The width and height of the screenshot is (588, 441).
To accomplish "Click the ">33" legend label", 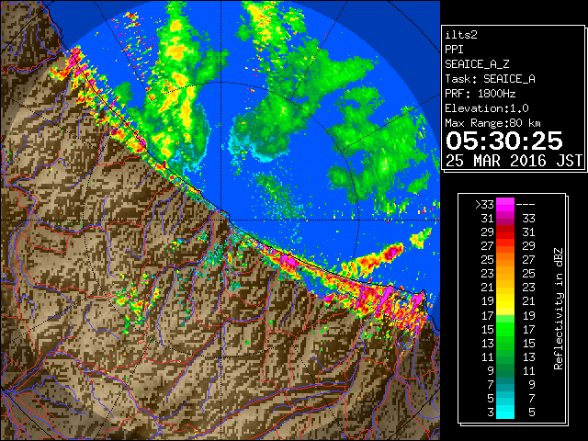I will click(x=484, y=205).
